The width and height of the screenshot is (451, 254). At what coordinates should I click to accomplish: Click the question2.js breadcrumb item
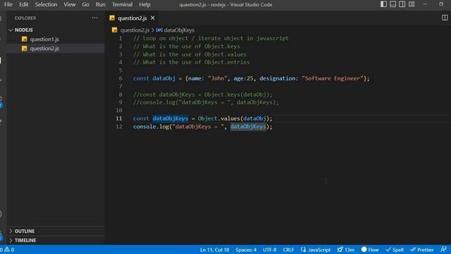click(135, 30)
